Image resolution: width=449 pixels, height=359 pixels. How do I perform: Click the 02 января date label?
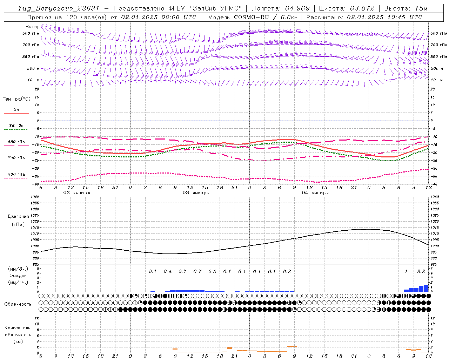(76, 193)
